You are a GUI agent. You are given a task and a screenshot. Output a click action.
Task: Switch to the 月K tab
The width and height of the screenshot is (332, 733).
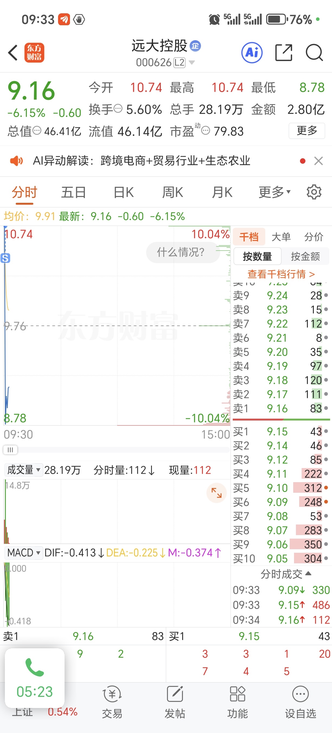coord(222,192)
